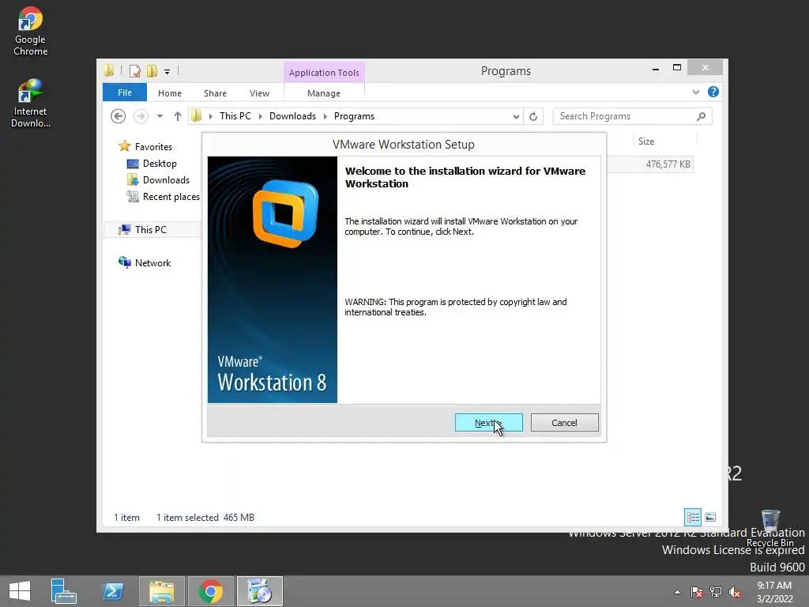Open network status tray icon
This screenshot has width=809, height=607.
(x=716, y=592)
